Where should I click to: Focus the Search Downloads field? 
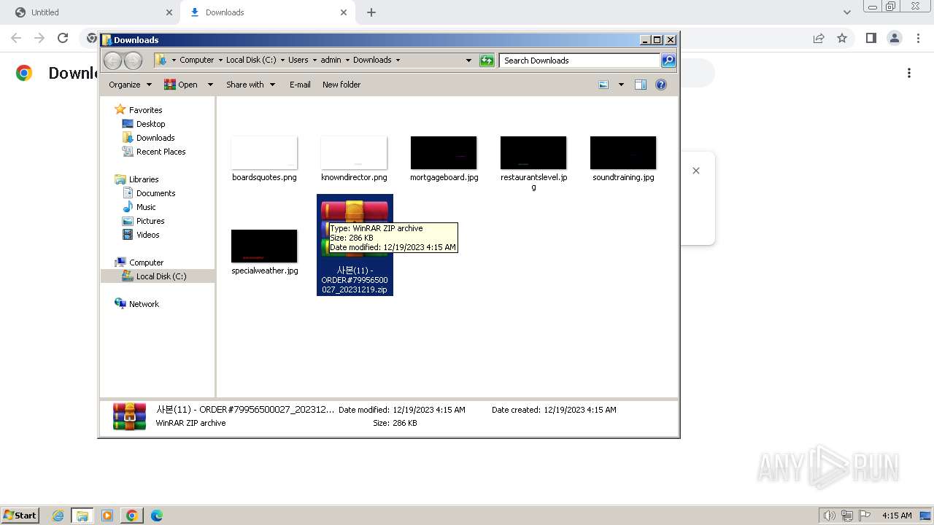(580, 61)
